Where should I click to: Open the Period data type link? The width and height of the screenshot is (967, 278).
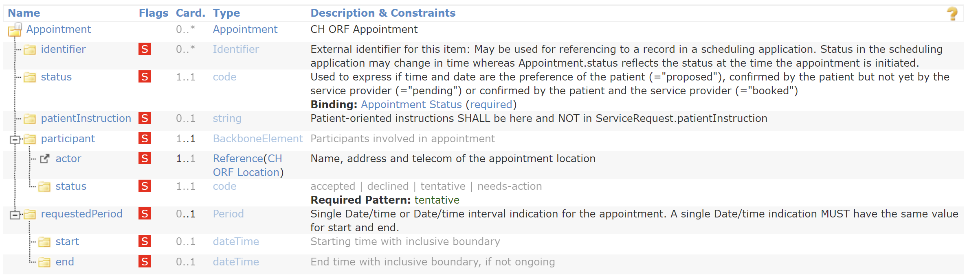point(228,214)
